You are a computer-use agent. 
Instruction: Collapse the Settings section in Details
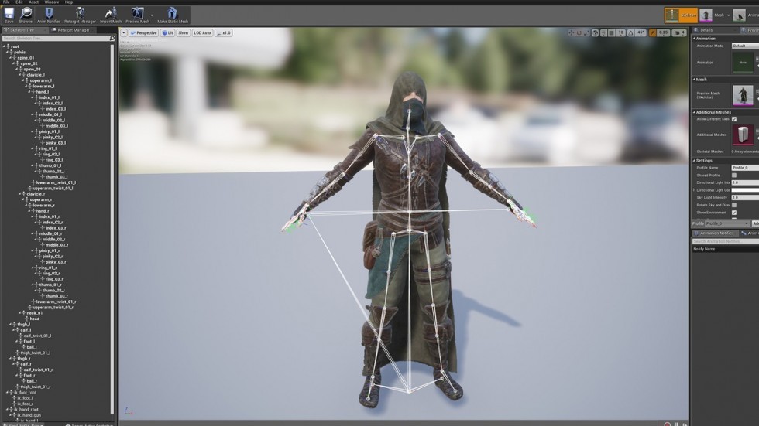tap(694, 160)
